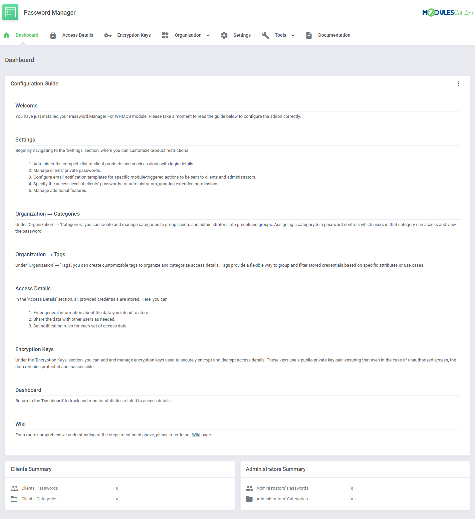The width and height of the screenshot is (475, 519).
Task: Click the Clients' Categories count badge
Action: 117,499
